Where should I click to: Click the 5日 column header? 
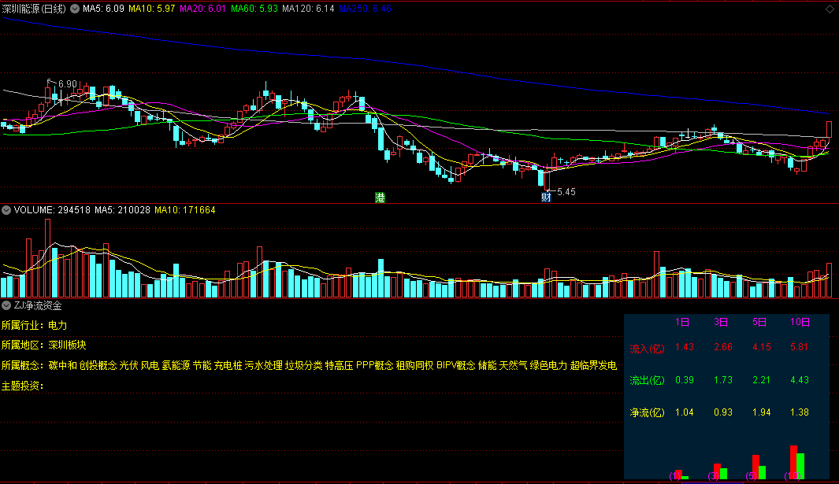coord(759,322)
